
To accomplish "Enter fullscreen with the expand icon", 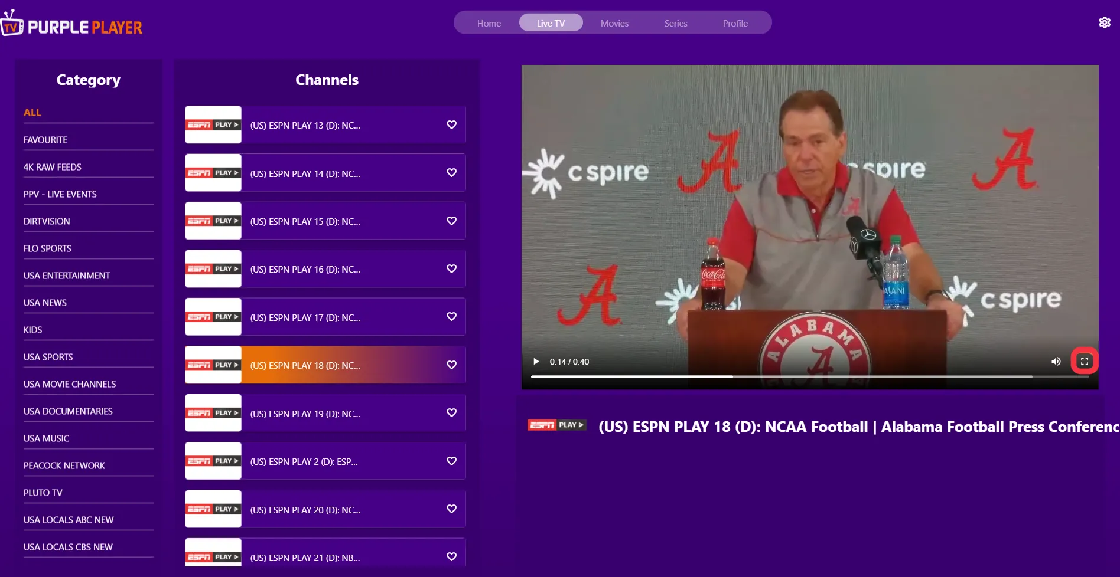I will 1085,362.
